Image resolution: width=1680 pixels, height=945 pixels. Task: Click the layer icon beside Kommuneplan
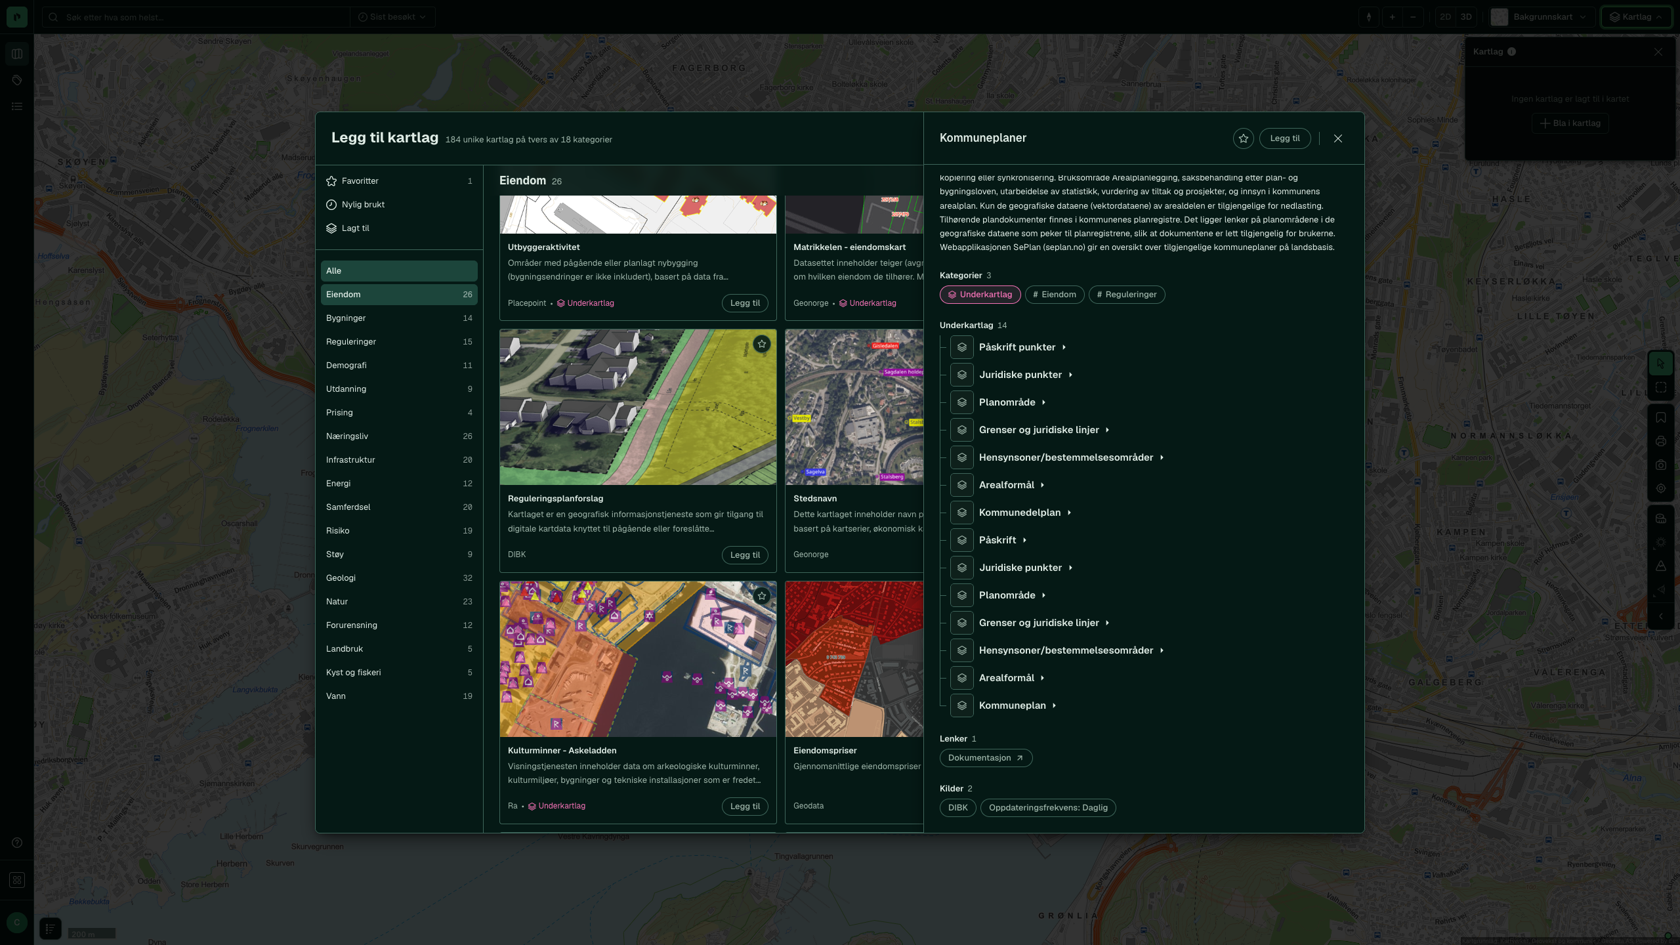coord(962,705)
